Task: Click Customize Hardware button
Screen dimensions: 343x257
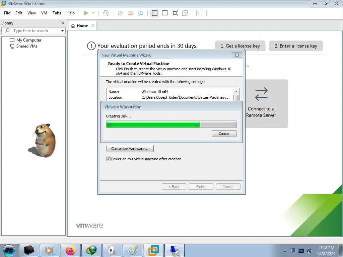Action: pyautogui.click(x=130, y=149)
